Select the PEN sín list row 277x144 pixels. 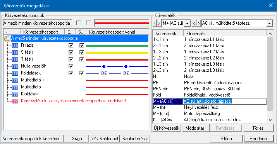[x=210, y=89]
